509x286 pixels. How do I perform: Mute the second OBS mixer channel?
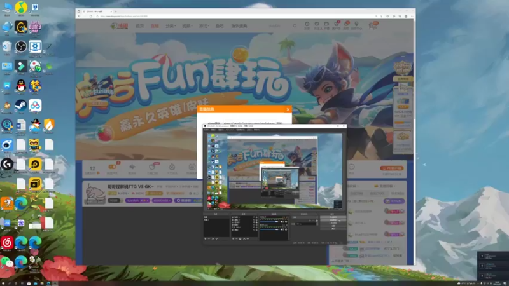[x=282, y=229]
